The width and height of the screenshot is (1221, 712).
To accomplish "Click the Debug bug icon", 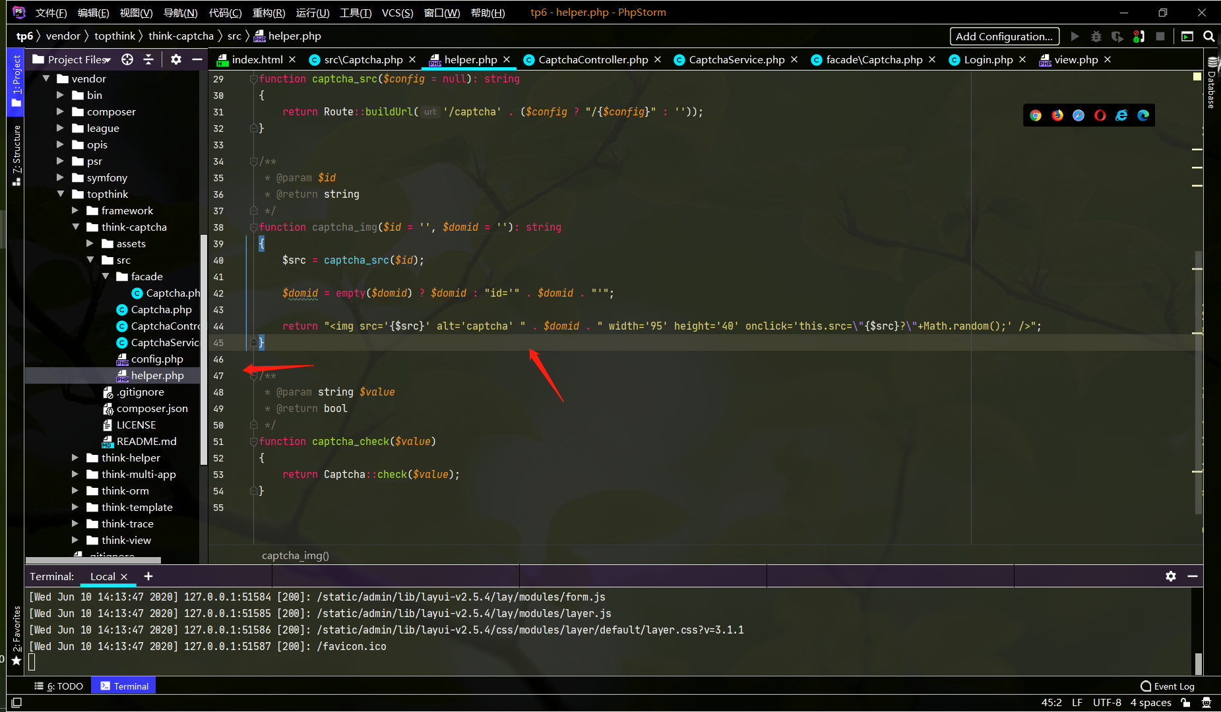I will (x=1096, y=36).
